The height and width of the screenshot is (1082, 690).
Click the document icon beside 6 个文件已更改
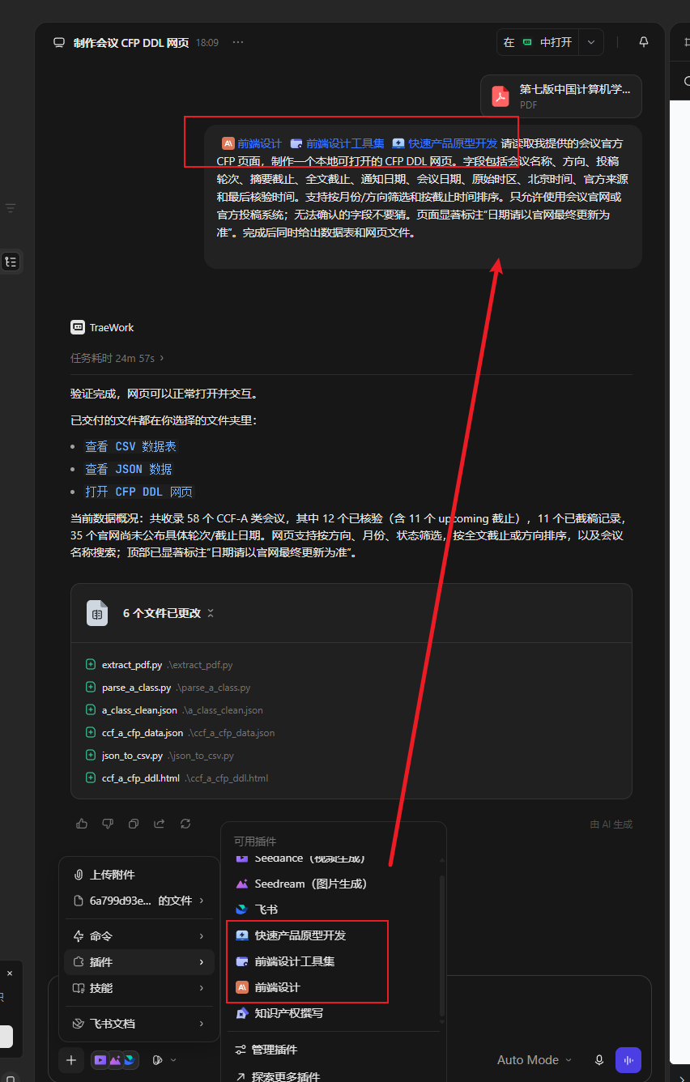point(97,613)
